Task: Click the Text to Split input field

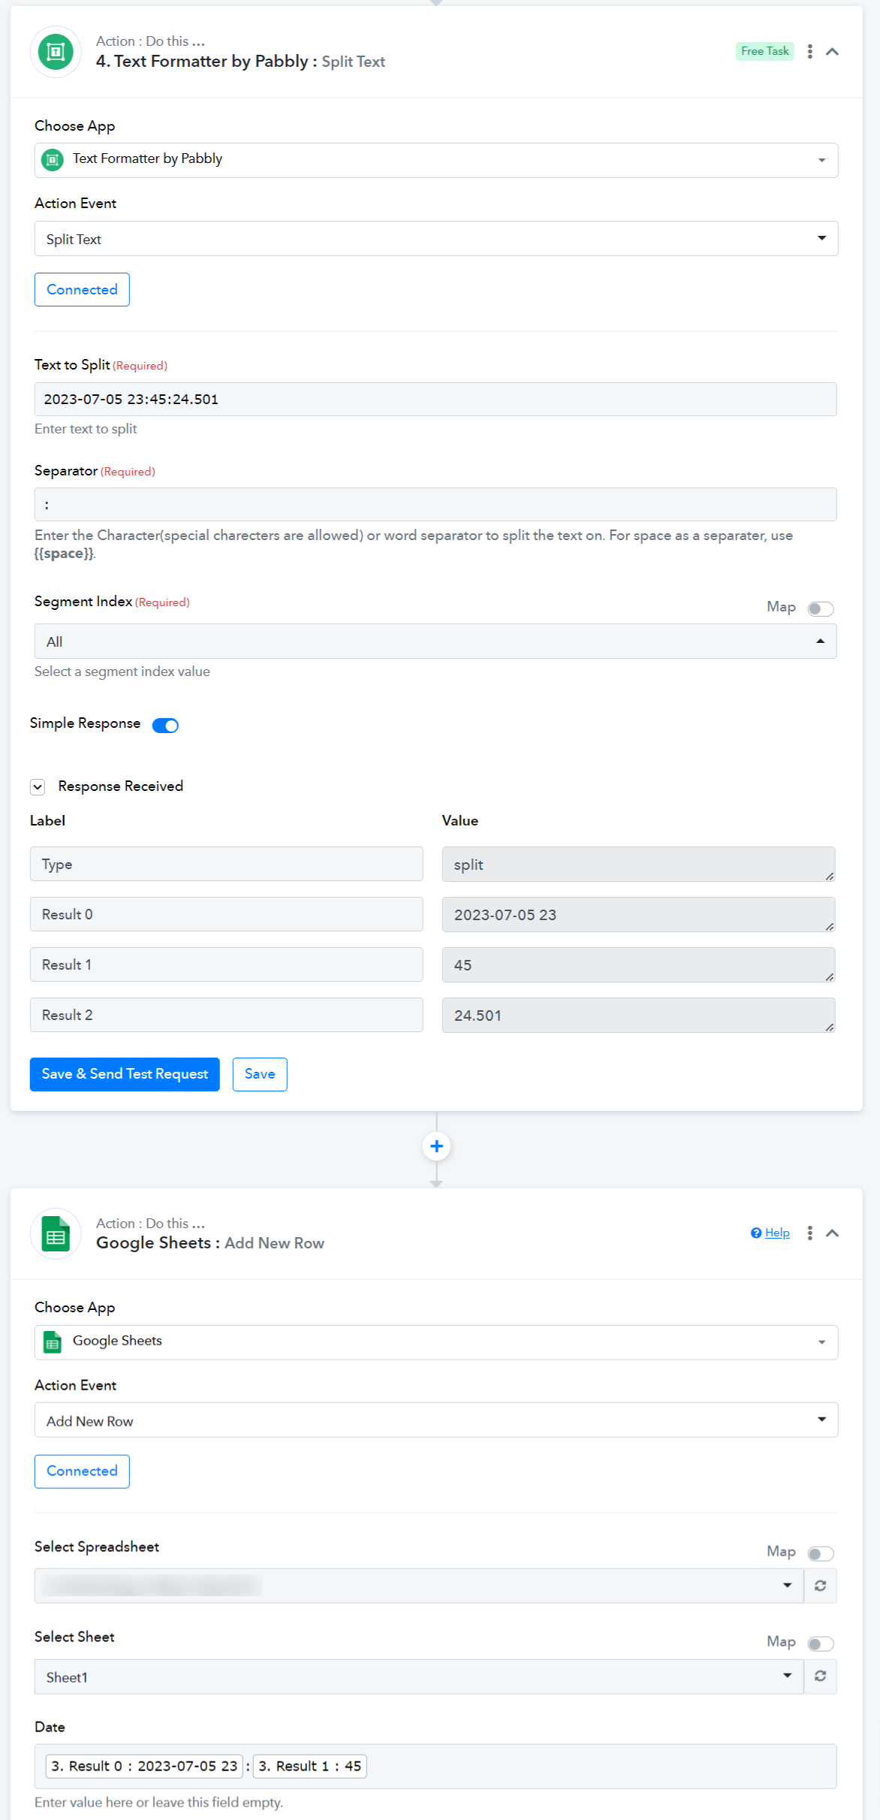Action: (x=435, y=400)
